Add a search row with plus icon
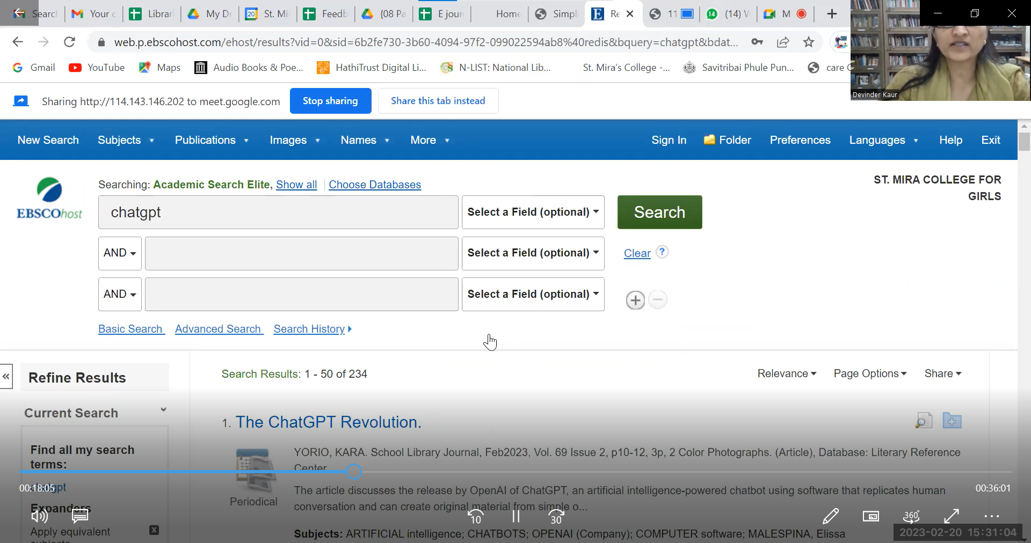Screen dimensions: 1031x543 pos(635,300)
